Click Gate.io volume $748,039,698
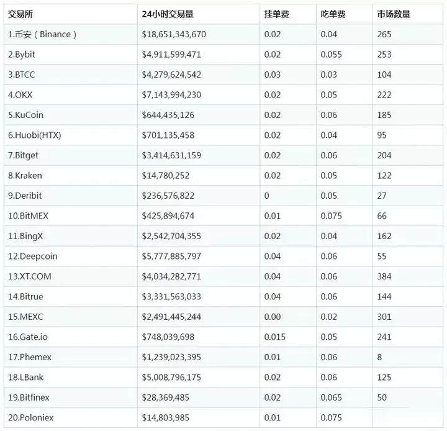Viewport: 447px width, 431px height. pos(168,337)
